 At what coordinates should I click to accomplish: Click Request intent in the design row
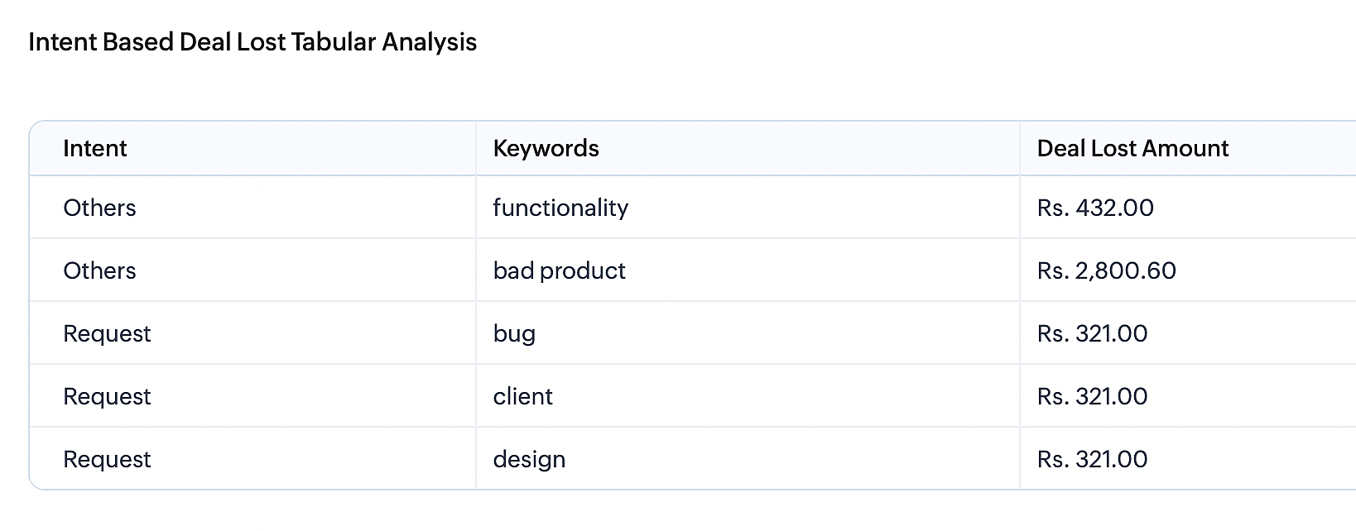[107, 459]
